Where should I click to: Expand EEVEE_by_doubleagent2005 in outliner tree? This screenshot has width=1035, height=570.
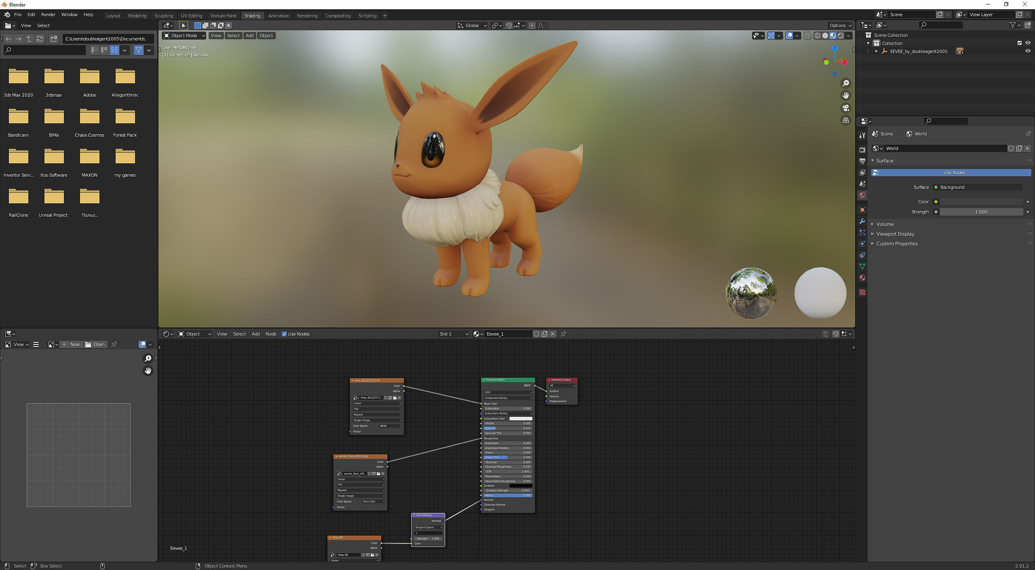click(x=877, y=51)
